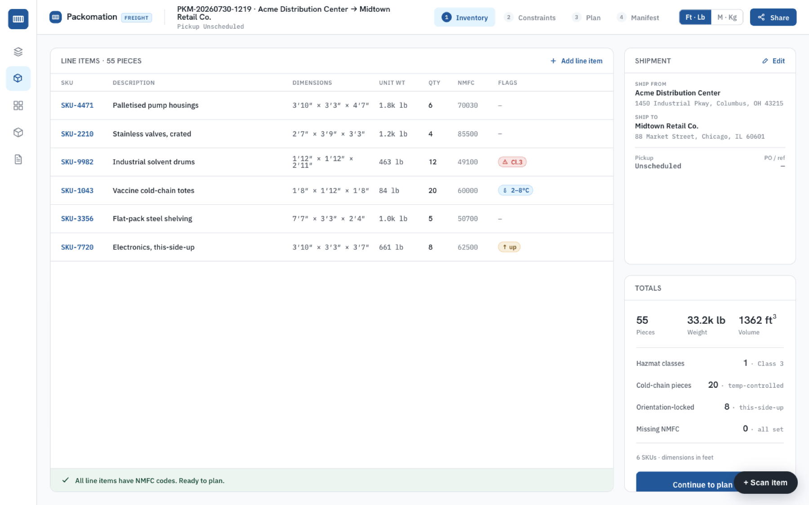This screenshot has width=809, height=505.
Task: Open SKU-3356 link
Action: [77, 219]
